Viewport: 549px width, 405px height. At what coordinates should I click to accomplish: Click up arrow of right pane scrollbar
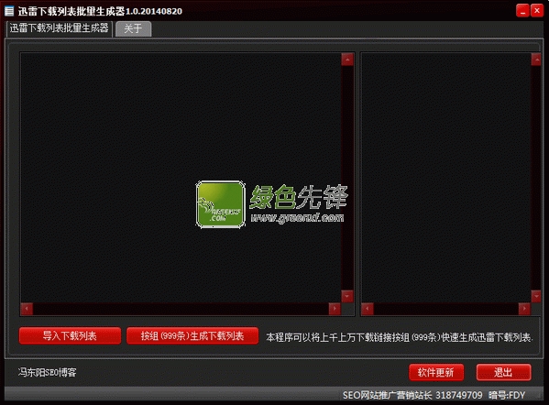coord(536,60)
